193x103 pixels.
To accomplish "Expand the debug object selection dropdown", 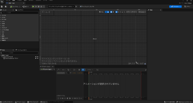I will pos(61,7).
